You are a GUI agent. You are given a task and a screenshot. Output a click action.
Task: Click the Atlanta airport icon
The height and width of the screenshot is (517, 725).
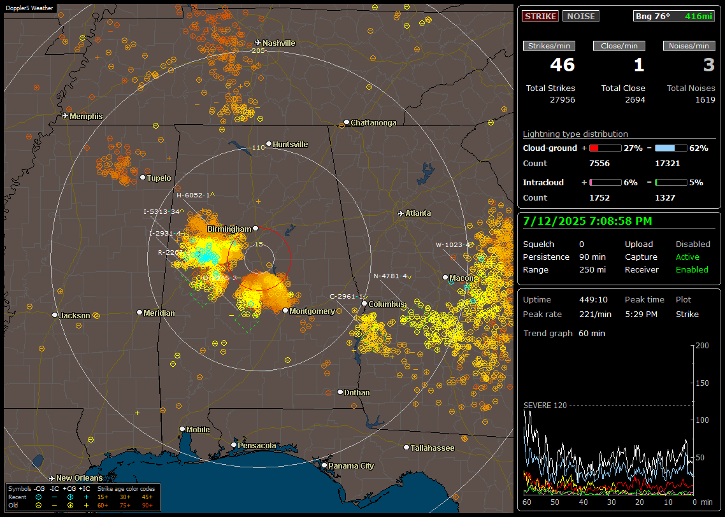(x=401, y=213)
